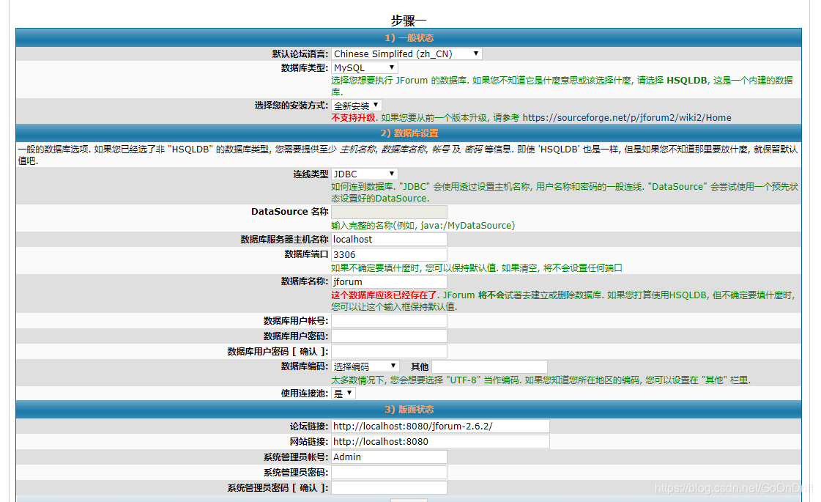Click the 数据库服务器主机名称 label

pyautogui.click(x=284, y=240)
